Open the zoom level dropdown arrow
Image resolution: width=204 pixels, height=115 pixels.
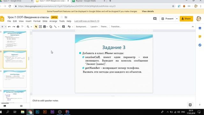pos(31,27)
